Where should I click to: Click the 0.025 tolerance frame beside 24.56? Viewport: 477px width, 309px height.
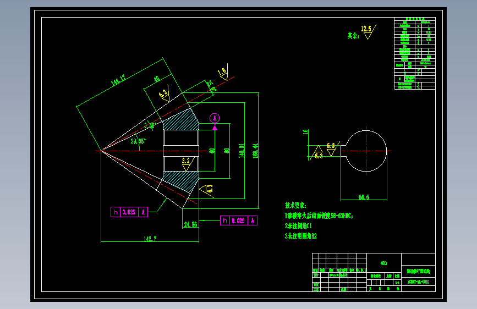tap(239, 220)
